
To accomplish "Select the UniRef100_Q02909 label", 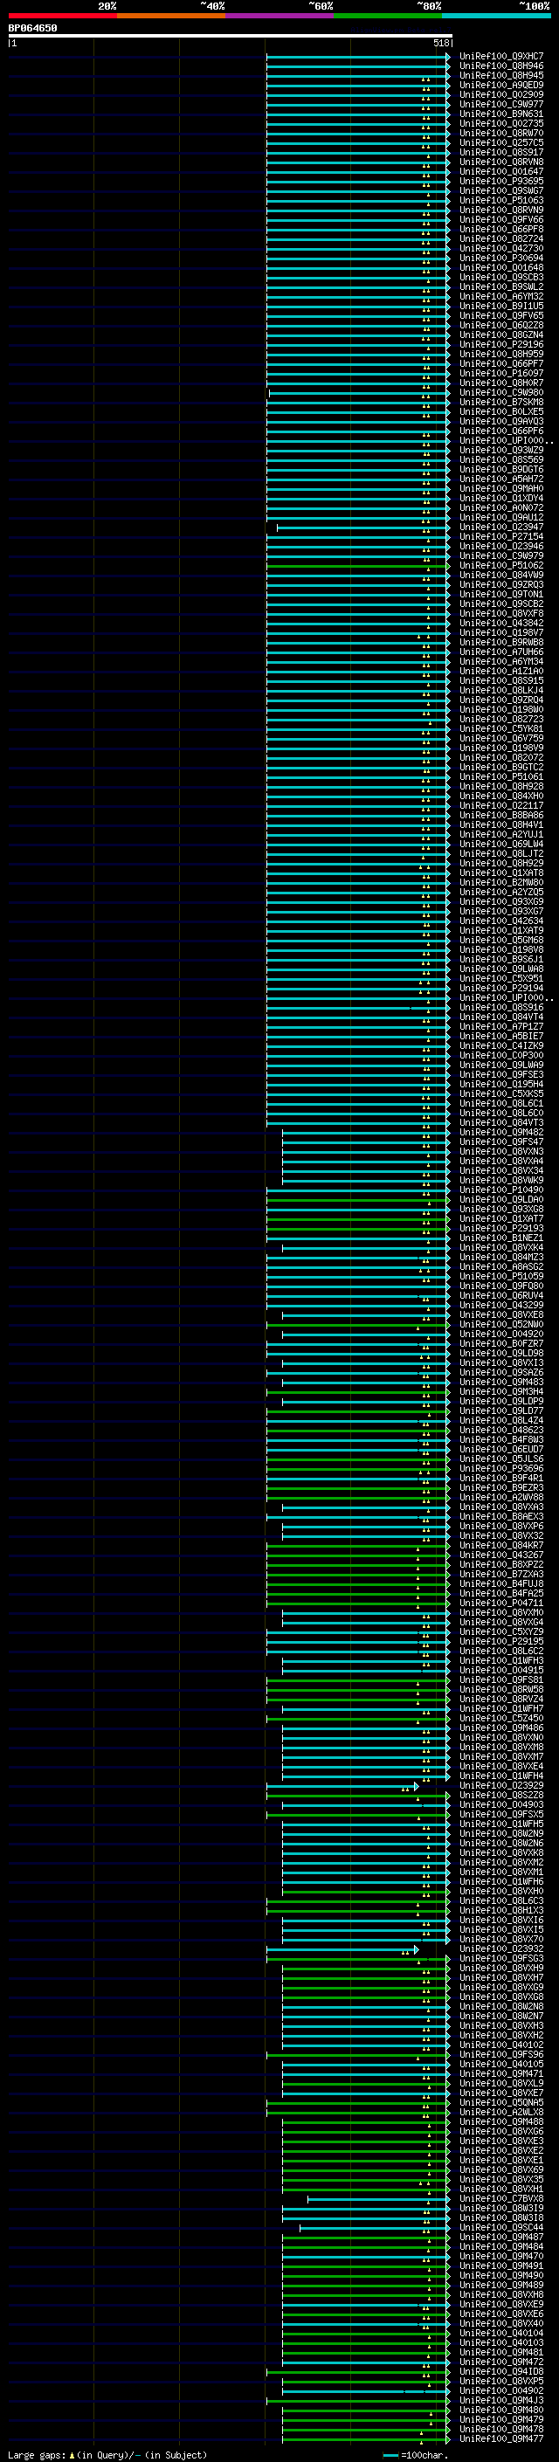I will (x=501, y=94).
